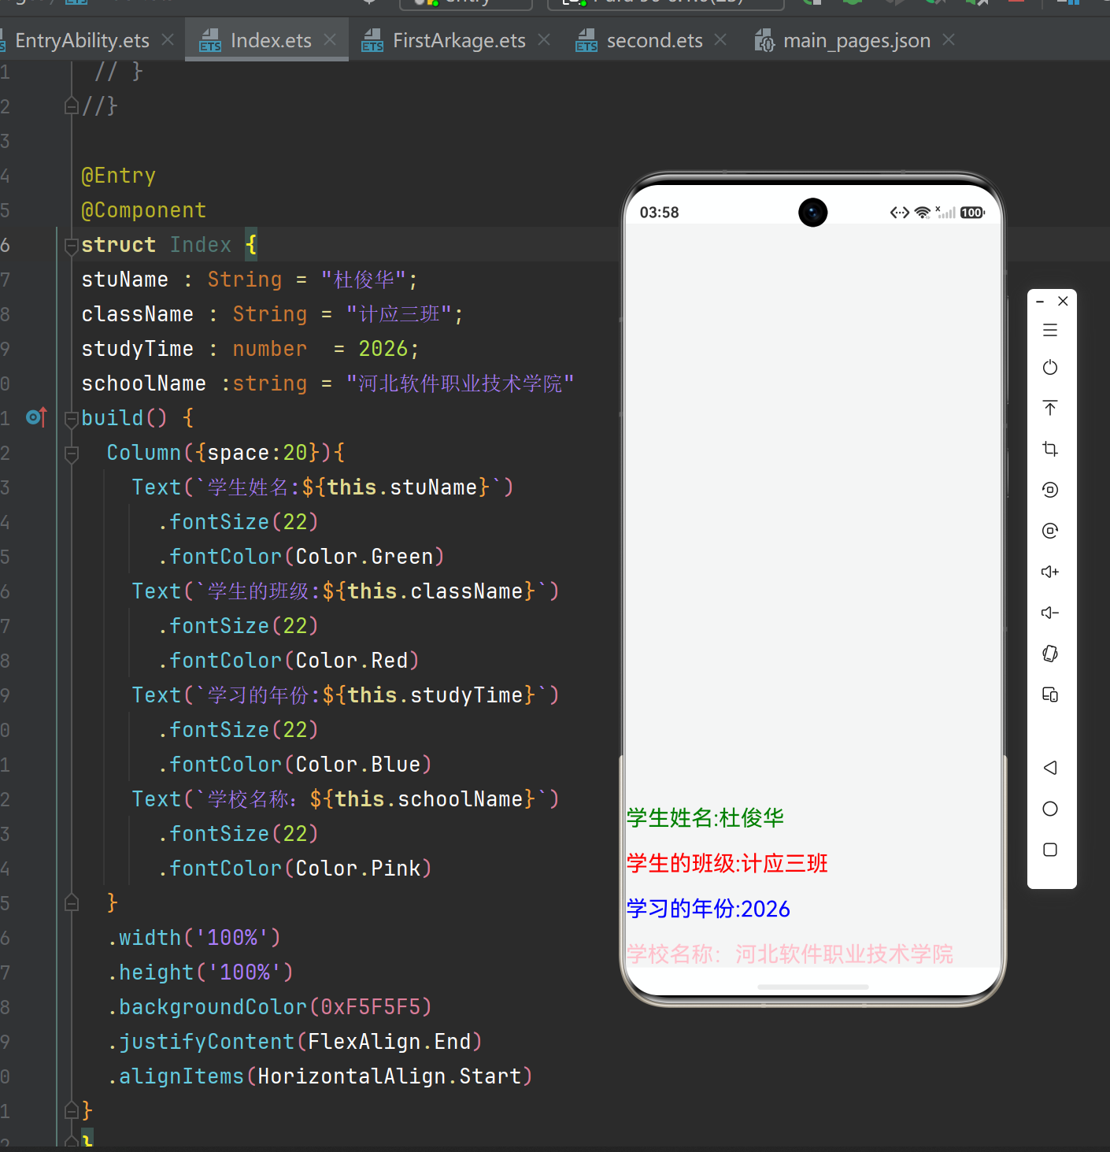Click Color.Red in the code
1110x1152 pixels.
351,661
